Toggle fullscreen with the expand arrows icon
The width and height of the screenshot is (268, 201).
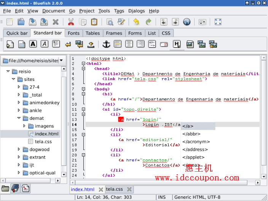point(218,22)
